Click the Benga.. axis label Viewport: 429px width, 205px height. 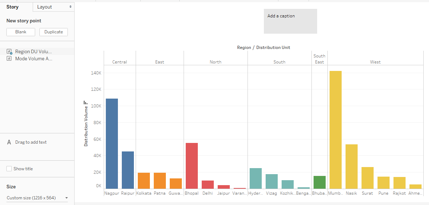(x=304, y=194)
